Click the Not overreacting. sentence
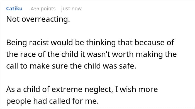The width and height of the screenshot is (195, 109). pos(38,19)
